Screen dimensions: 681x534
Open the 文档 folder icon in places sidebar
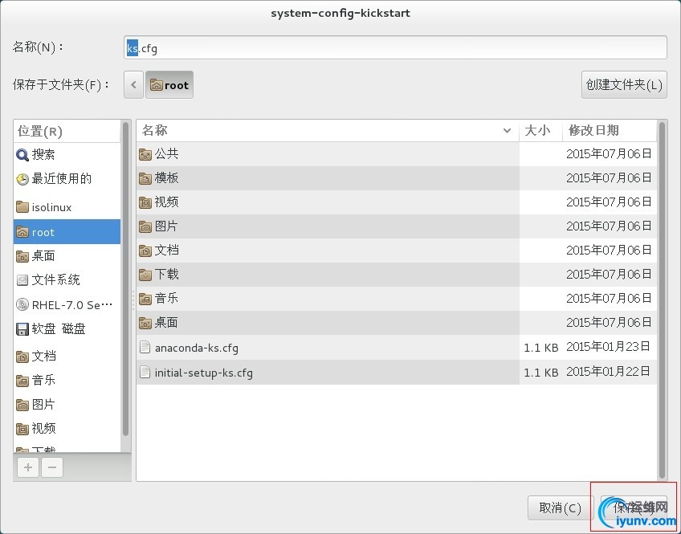tap(22, 357)
